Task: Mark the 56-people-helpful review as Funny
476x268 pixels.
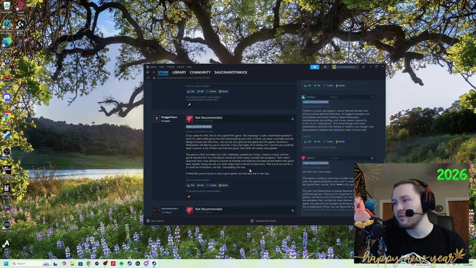Action: 211,92
